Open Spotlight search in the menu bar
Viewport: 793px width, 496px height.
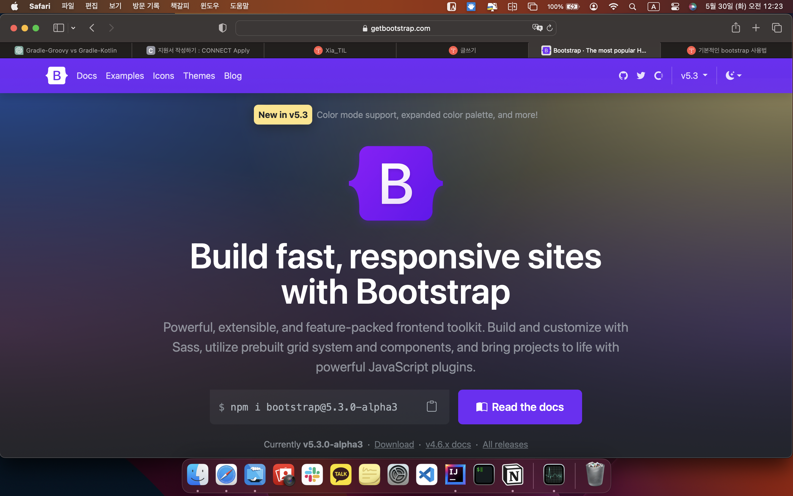pos(632,7)
